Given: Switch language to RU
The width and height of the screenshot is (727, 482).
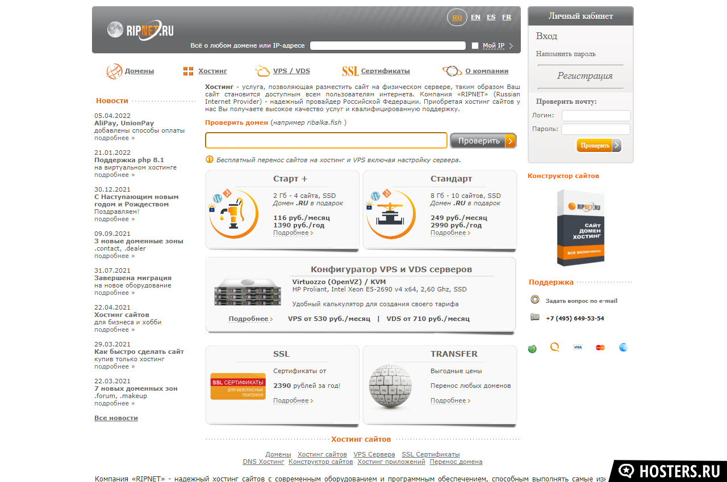Looking at the screenshot, I should tap(457, 18).
